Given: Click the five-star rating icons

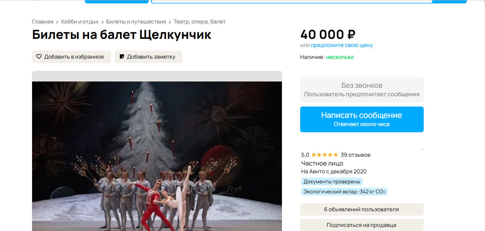Looking at the screenshot, I should [325, 155].
